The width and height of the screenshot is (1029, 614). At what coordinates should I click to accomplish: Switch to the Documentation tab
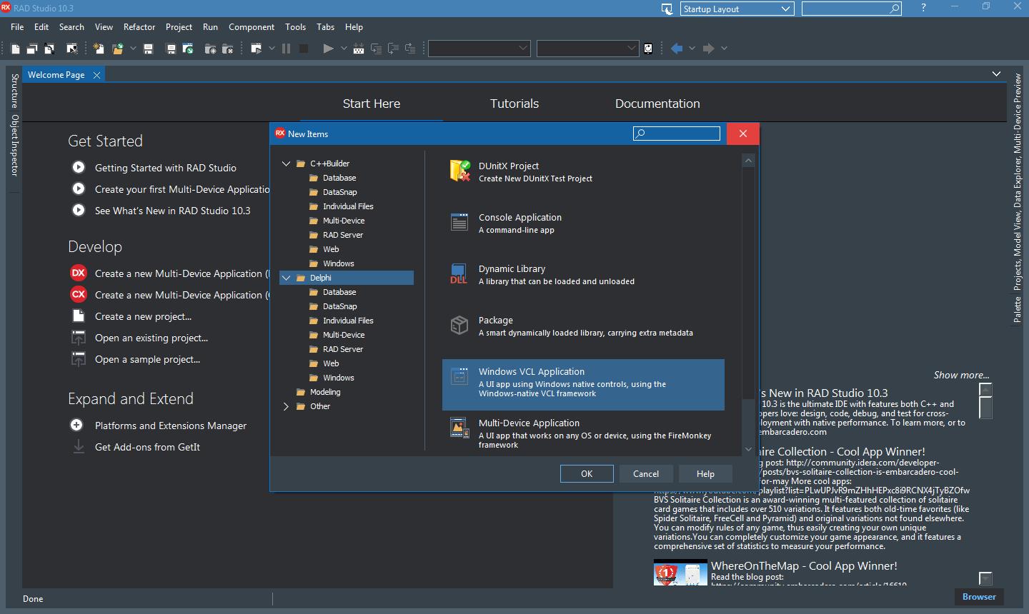pos(657,104)
